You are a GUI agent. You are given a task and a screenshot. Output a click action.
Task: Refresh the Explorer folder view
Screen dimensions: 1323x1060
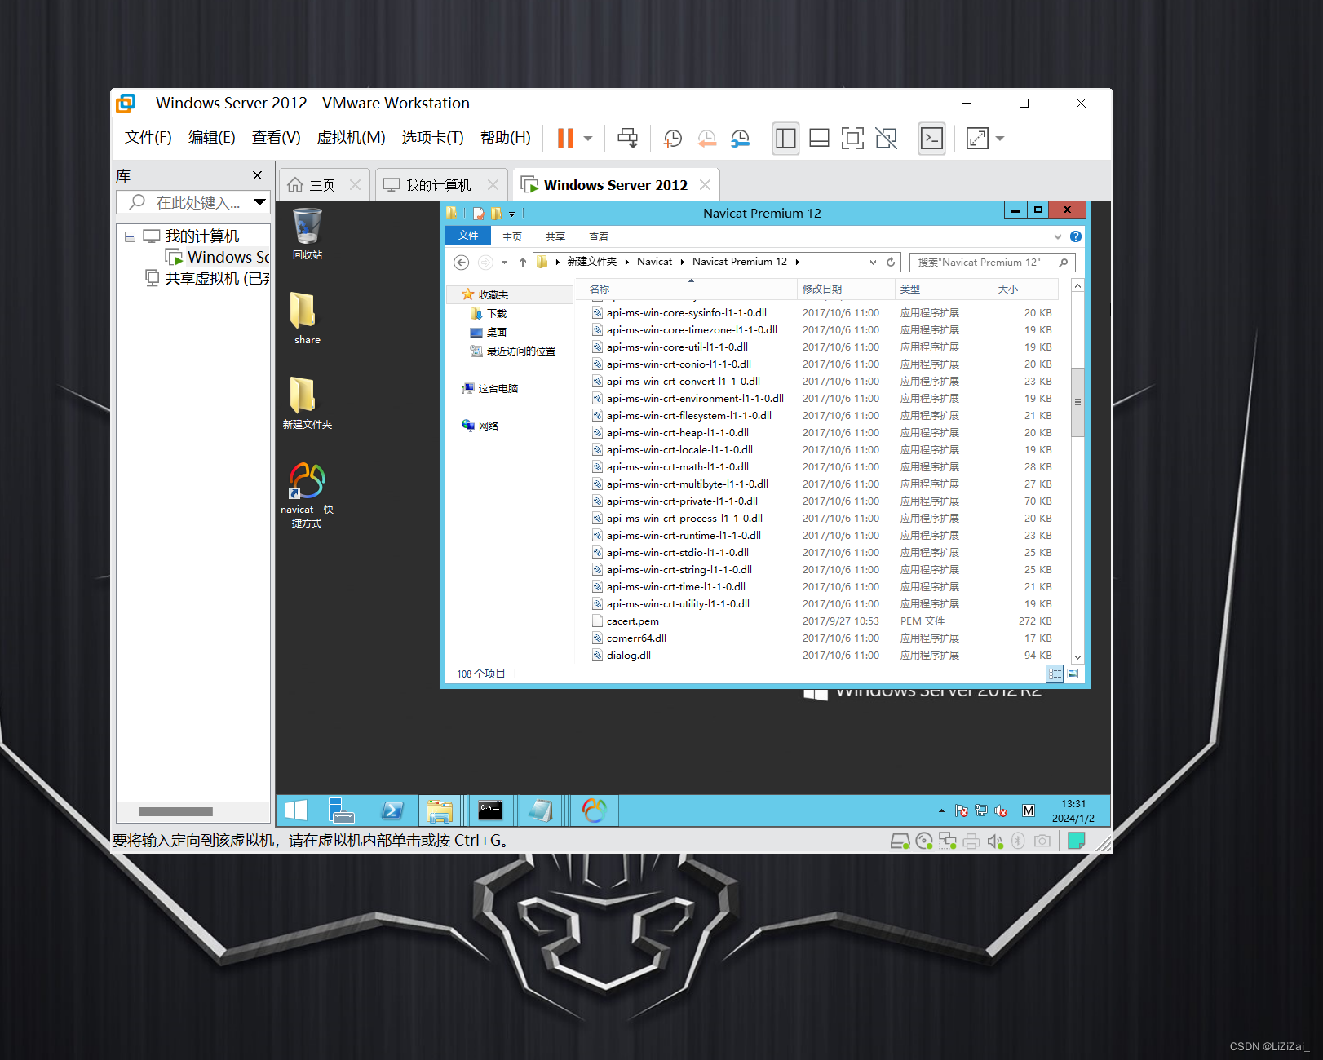[891, 262]
